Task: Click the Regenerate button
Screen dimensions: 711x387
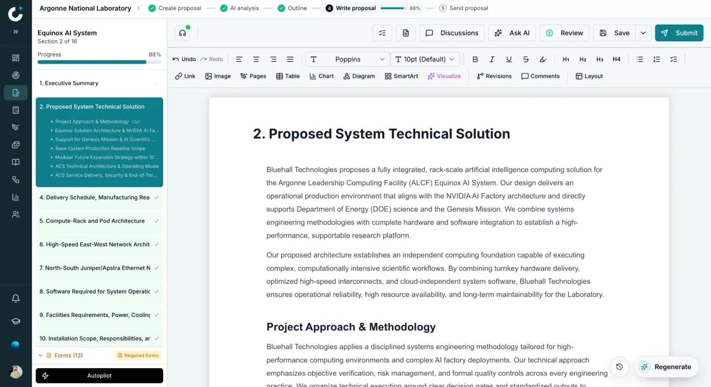Action: click(667, 367)
